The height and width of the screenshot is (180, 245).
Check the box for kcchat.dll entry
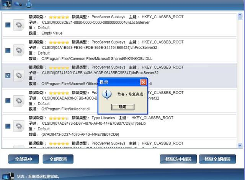pyautogui.click(x=8, y=101)
